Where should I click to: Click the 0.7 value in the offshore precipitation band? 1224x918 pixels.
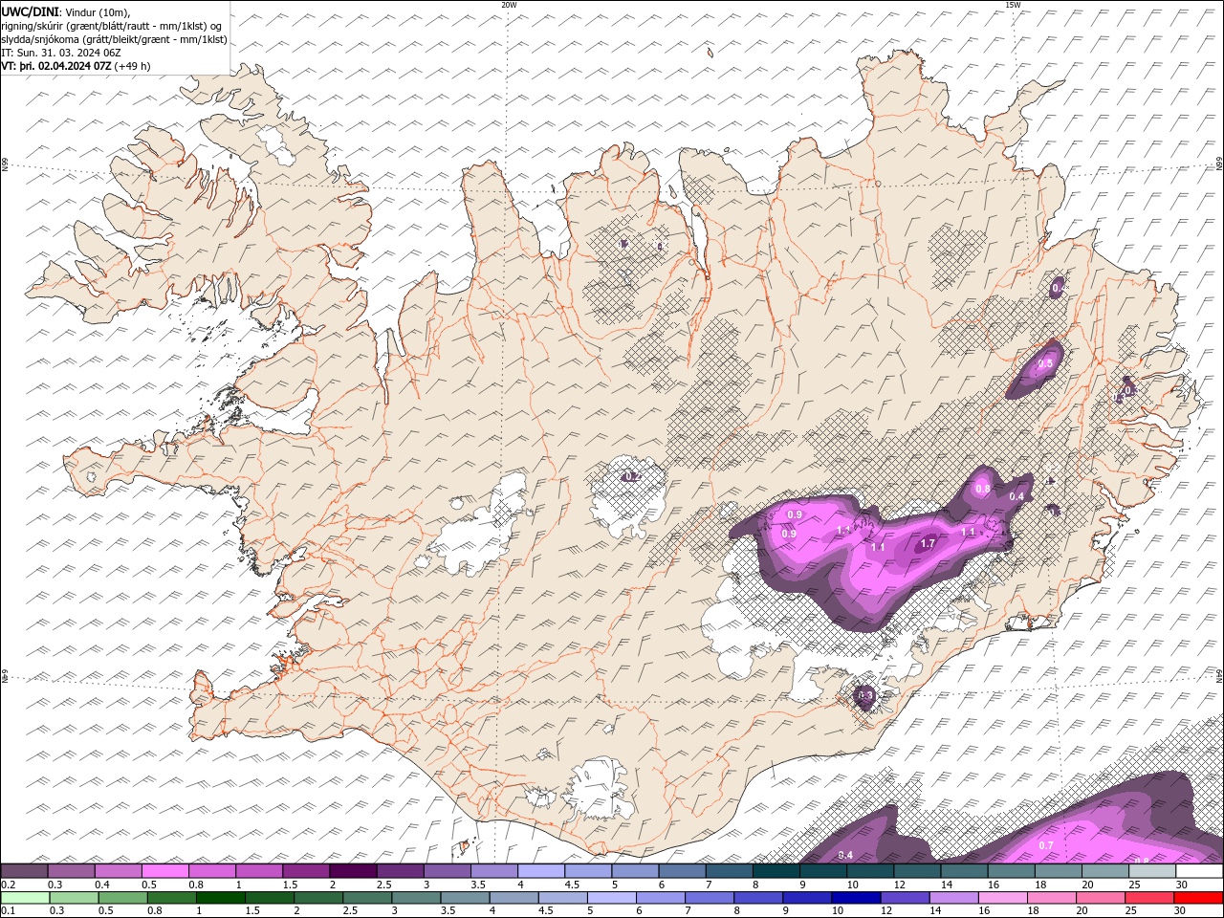coord(1046,845)
